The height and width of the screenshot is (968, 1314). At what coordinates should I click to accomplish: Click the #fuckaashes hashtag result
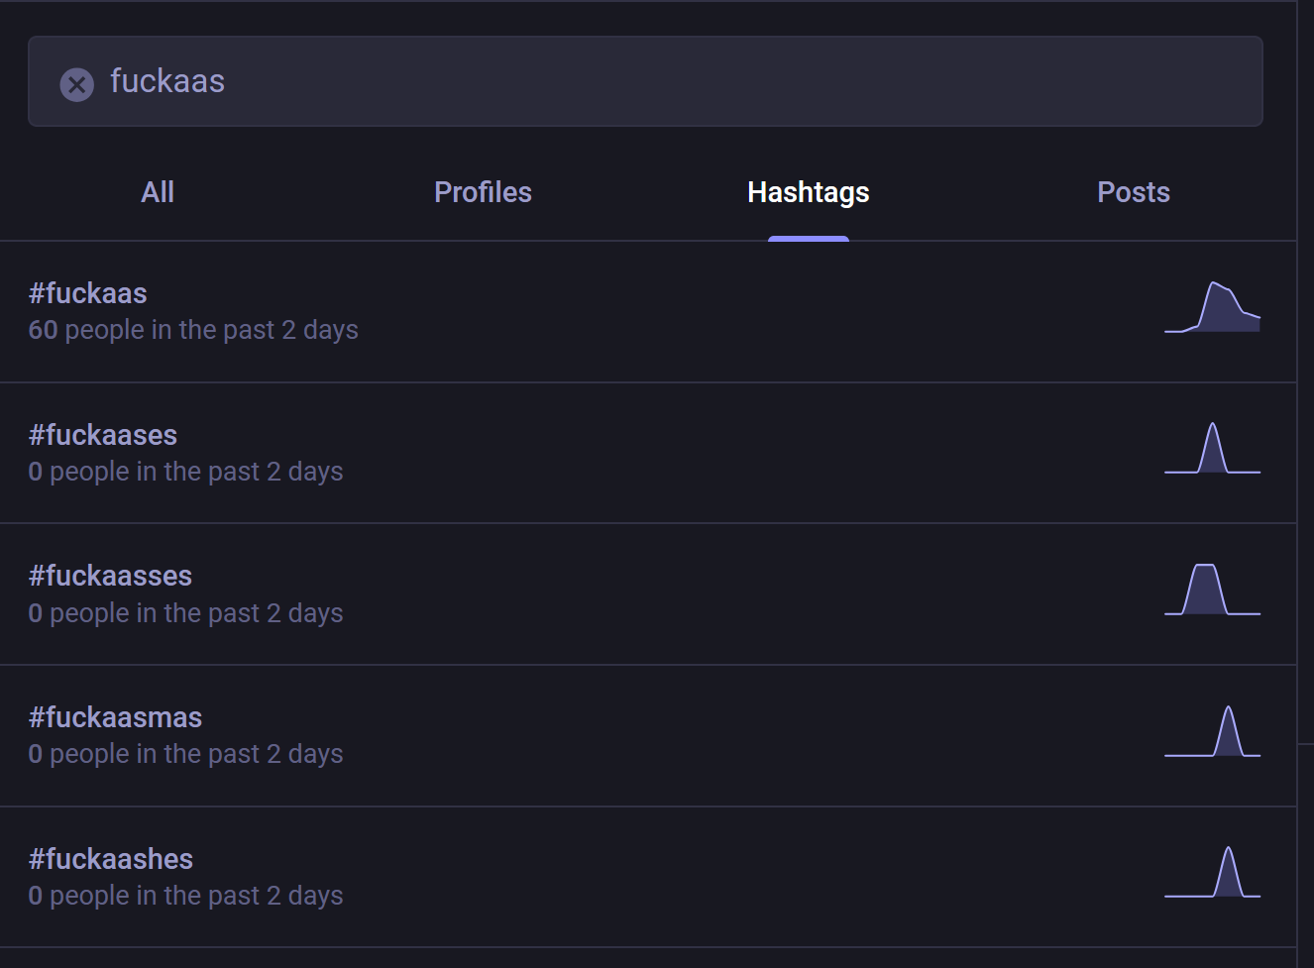tap(111, 859)
